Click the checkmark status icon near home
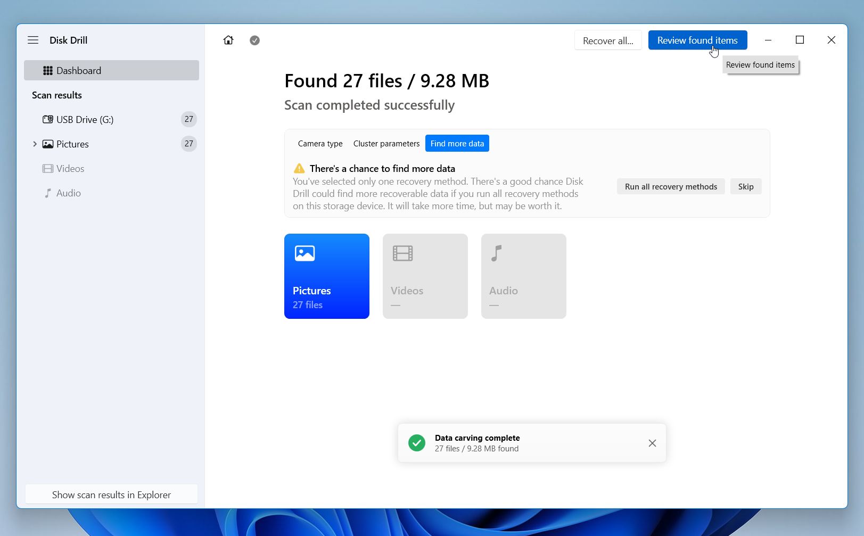Screen dimensions: 864x536 pyautogui.click(x=254, y=40)
